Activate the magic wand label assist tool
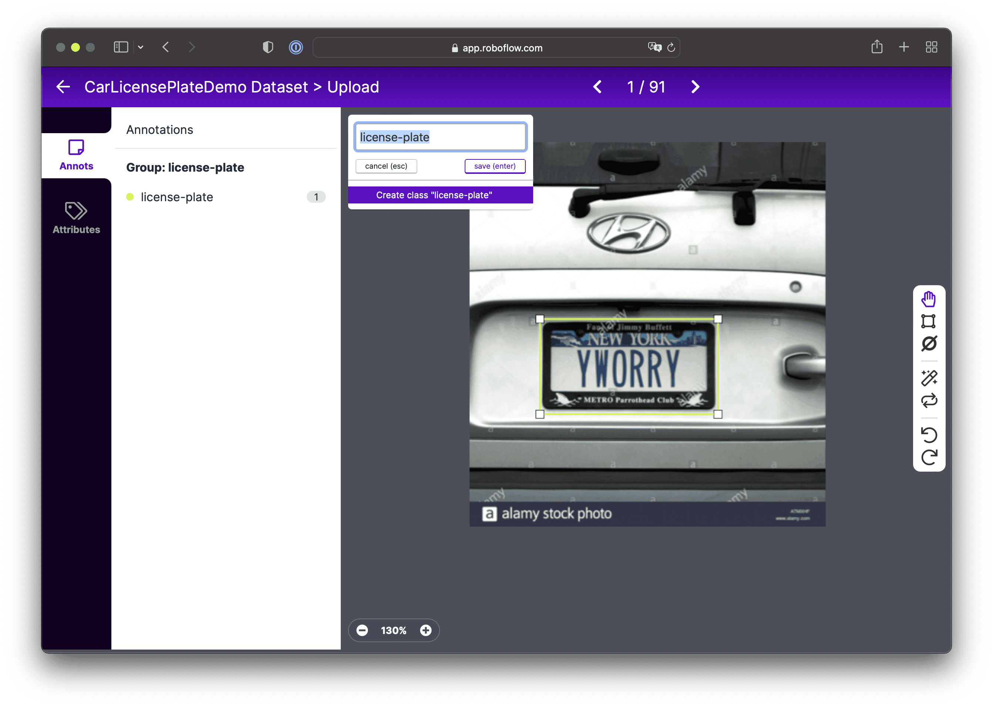993x708 pixels. (929, 378)
